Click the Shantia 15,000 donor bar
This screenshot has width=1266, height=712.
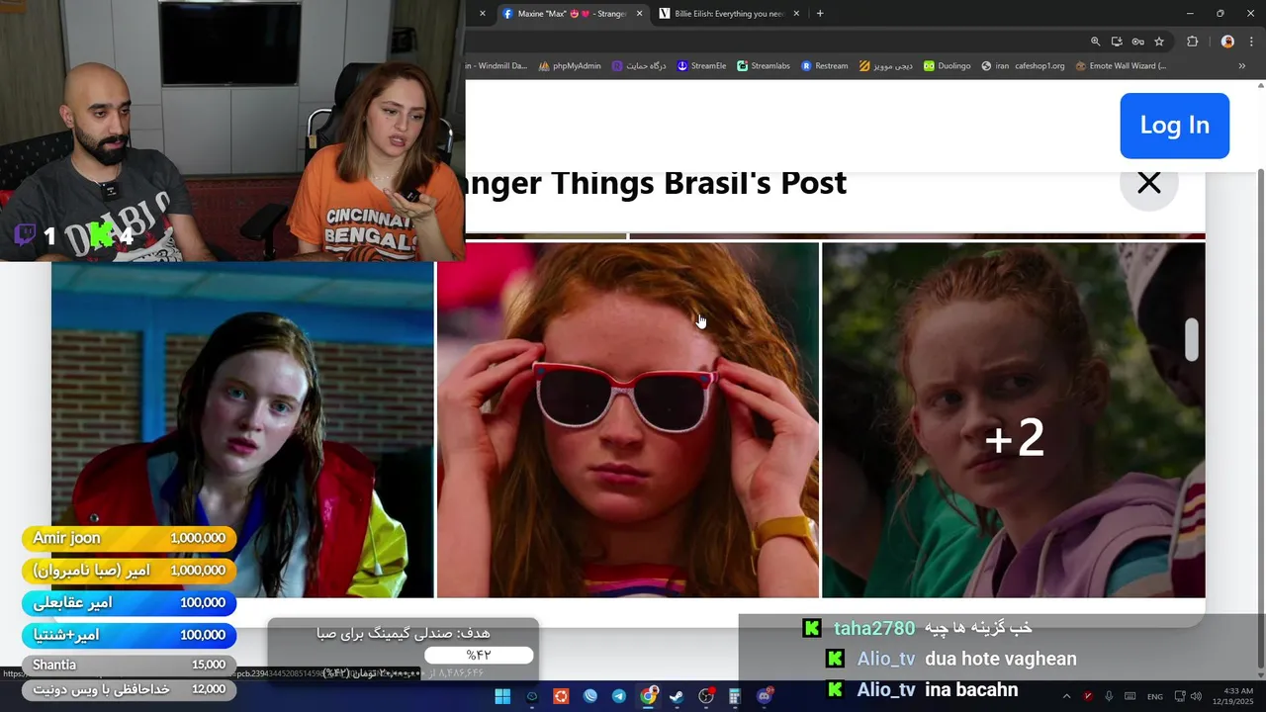pos(129,665)
